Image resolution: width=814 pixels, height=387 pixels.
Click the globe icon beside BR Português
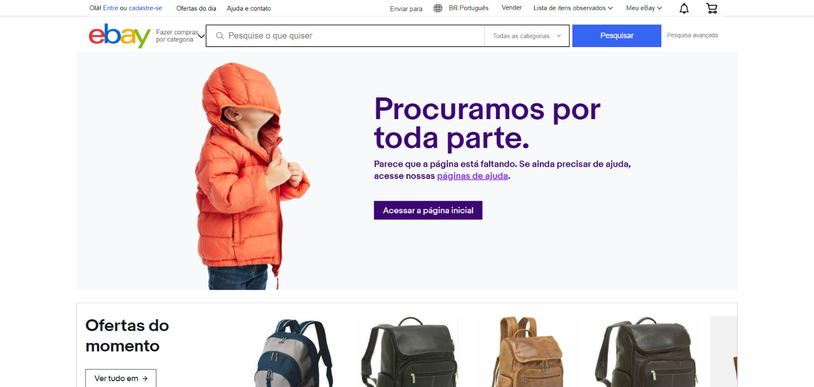point(438,8)
